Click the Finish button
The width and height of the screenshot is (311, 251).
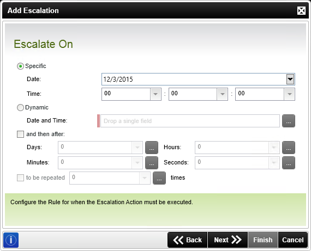tap(263, 240)
